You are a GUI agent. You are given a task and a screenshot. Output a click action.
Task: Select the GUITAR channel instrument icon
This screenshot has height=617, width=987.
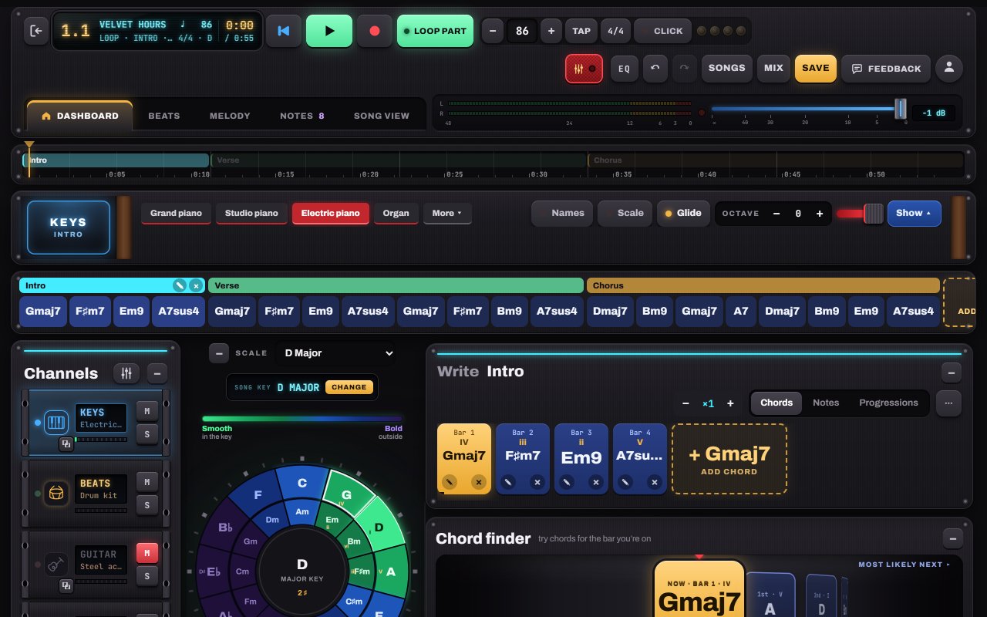(x=56, y=564)
